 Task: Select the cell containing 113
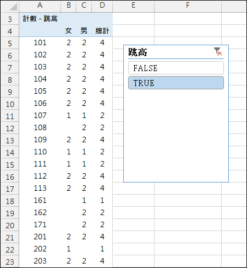(40, 188)
